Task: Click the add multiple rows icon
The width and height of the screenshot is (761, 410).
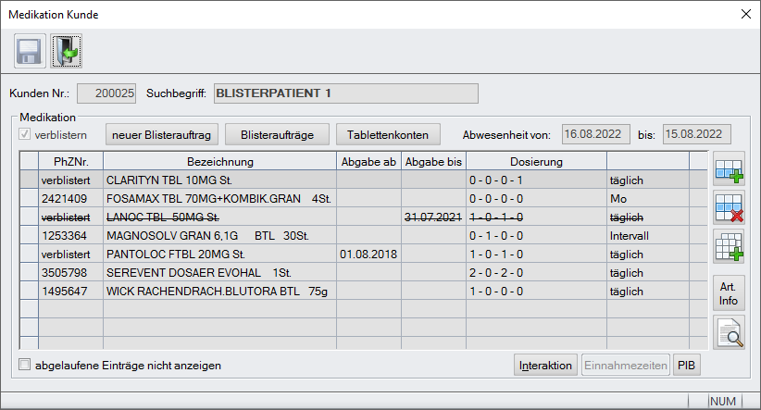Action: tap(730, 249)
